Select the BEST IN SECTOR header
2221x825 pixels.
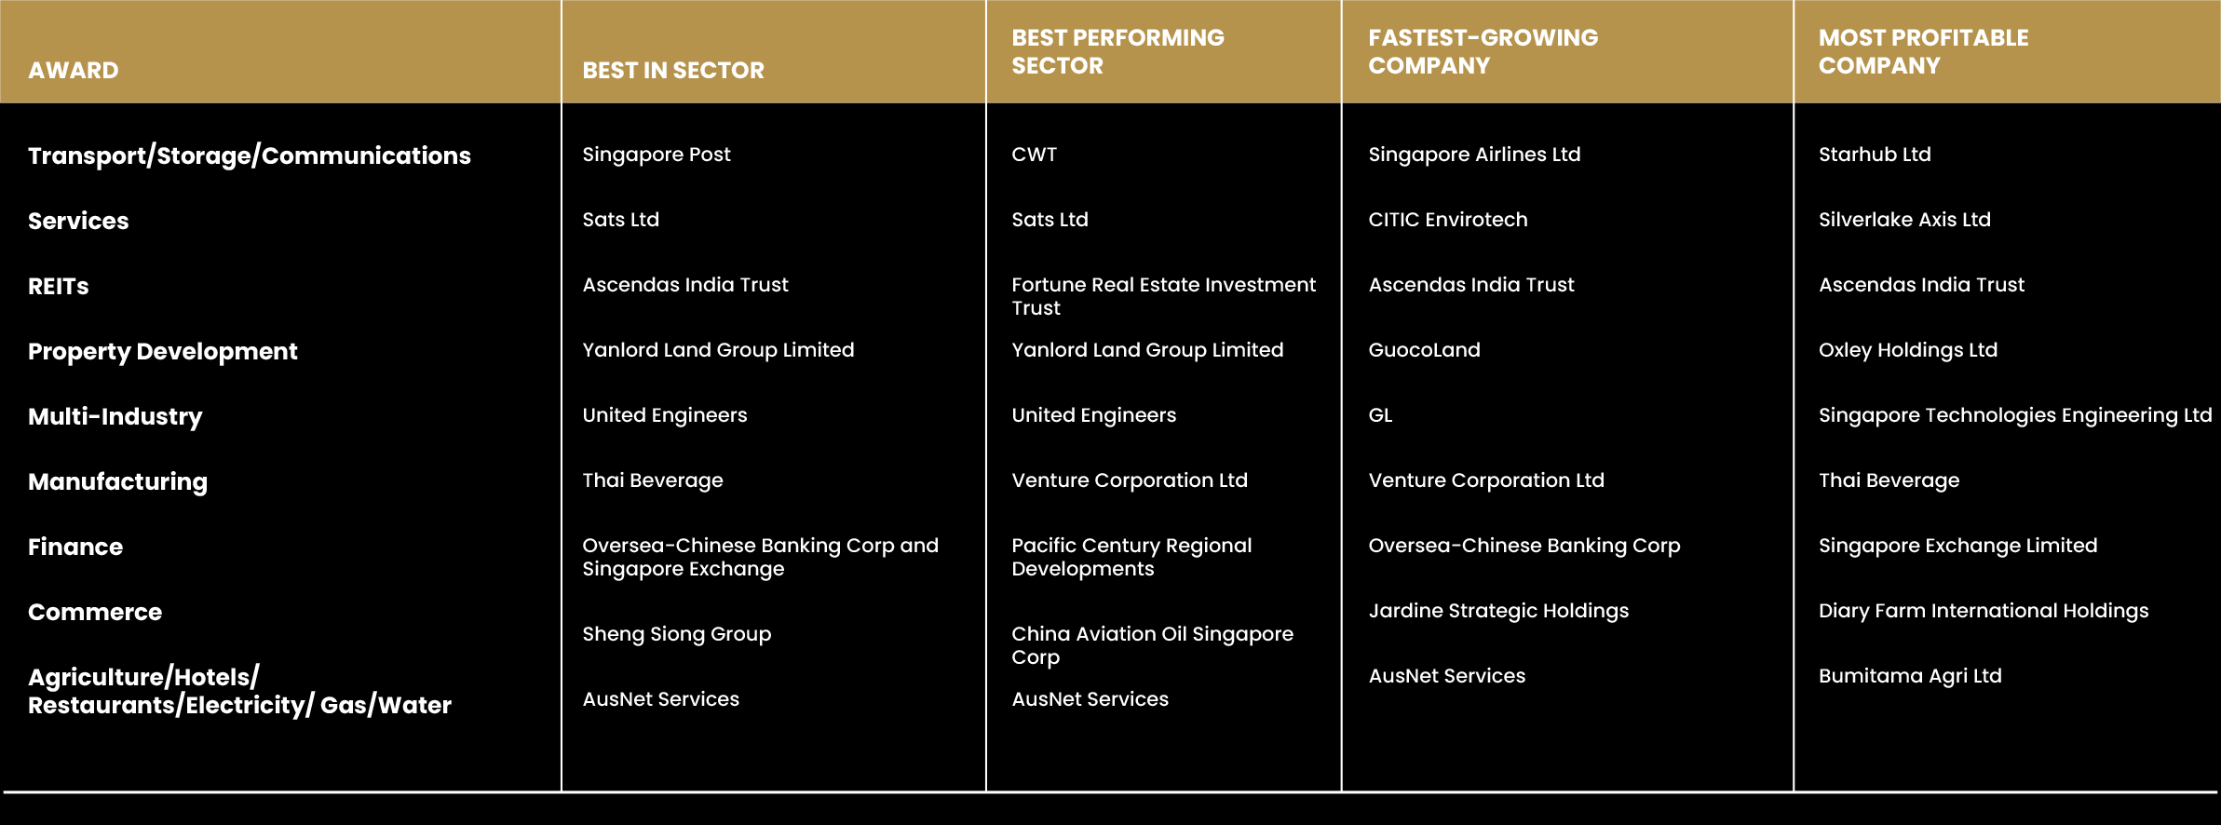pos(672,71)
